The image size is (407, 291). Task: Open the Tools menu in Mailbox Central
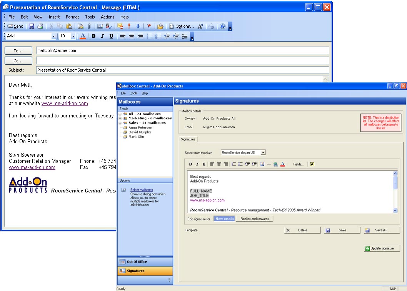click(133, 93)
